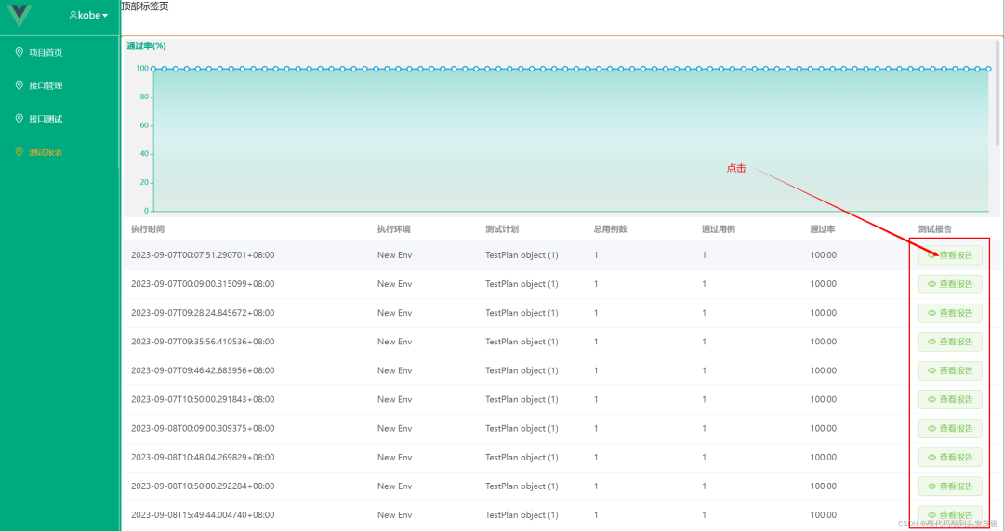1004x531 pixels.
Task: Click New Env in the 2023-09-07T00:09:00 row
Action: [x=394, y=284]
